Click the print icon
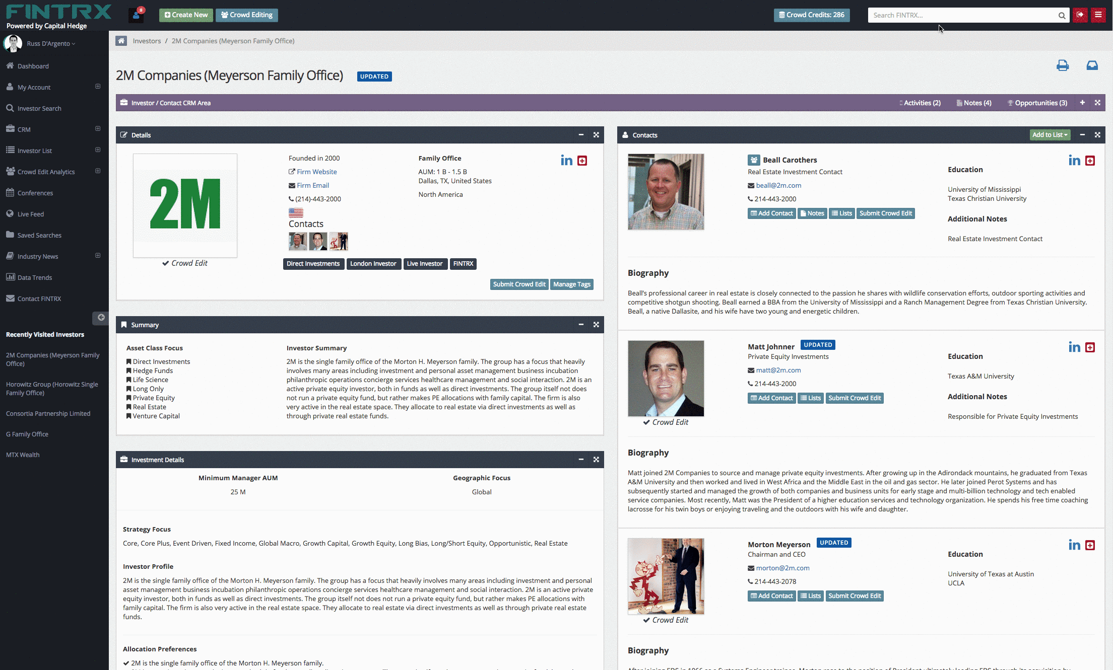The image size is (1113, 670). pos(1063,65)
